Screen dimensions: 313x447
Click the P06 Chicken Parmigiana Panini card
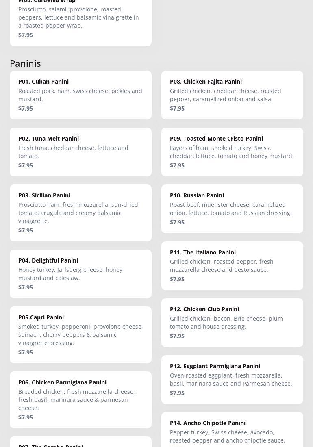click(80, 399)
